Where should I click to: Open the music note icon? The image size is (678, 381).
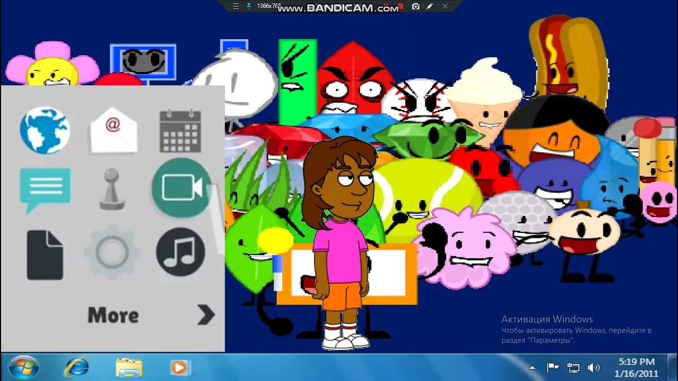[x=181, y=252]
